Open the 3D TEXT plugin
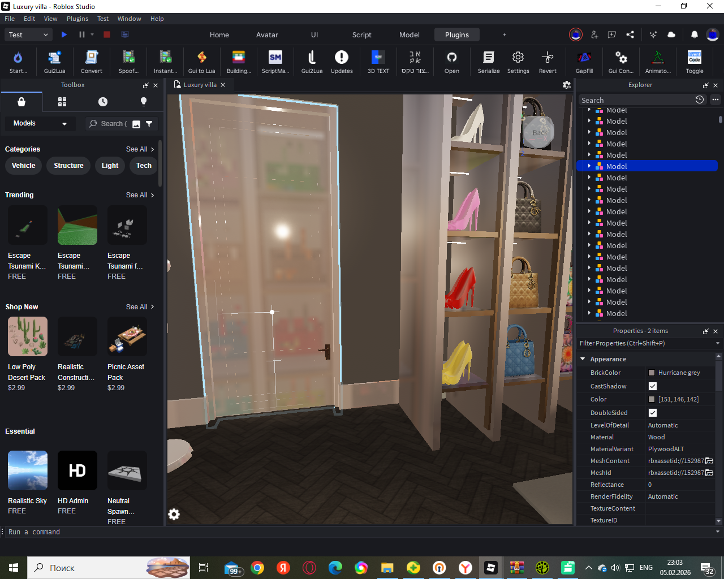 (378, 62)
